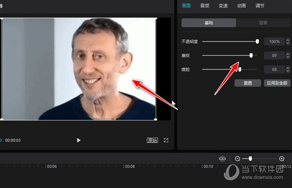
Task: Open the 变速 tab
Action: point(223,5)
